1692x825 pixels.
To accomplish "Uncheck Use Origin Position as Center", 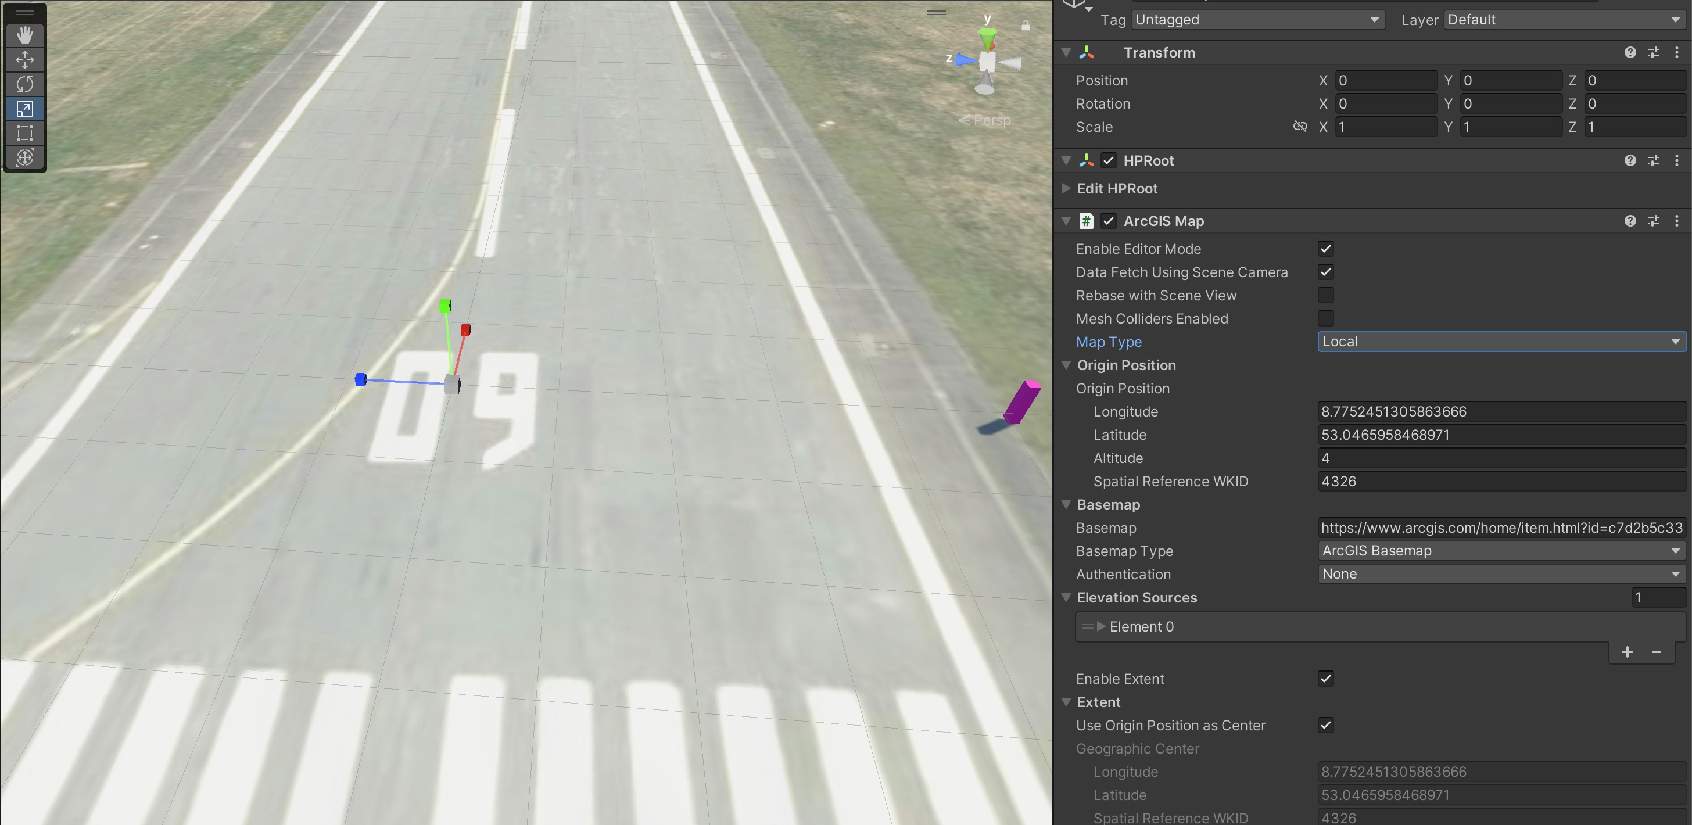I will click(1325, 725).
